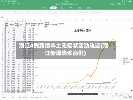This screenshot has width=133, height=100.
Task: Open the keyboard icon at bottom right
Action: click(130, 97)
